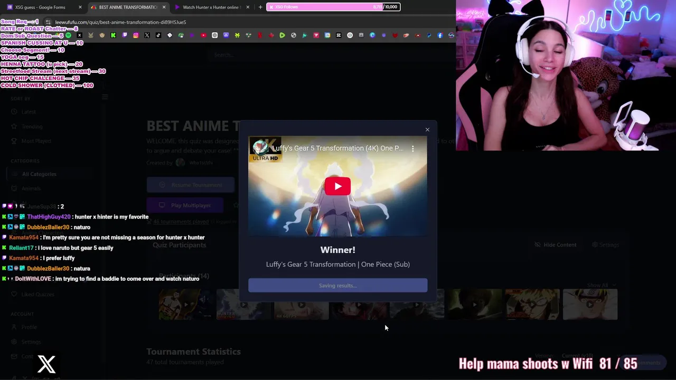Screen dimensions: 676x380
Task: Open Luffy's Gear 5 Transformation video title link
Action: click(337, 148)
